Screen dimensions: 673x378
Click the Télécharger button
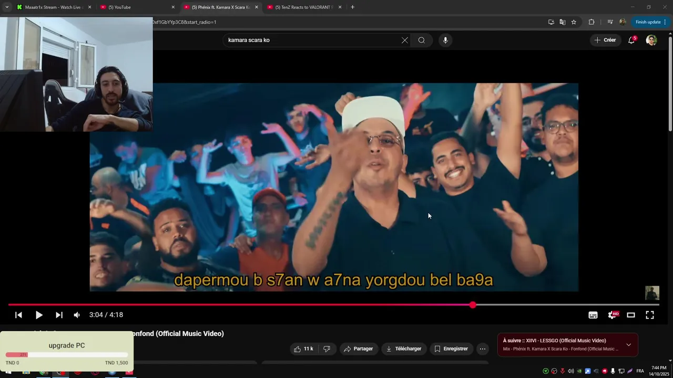(x=404, y=349)
